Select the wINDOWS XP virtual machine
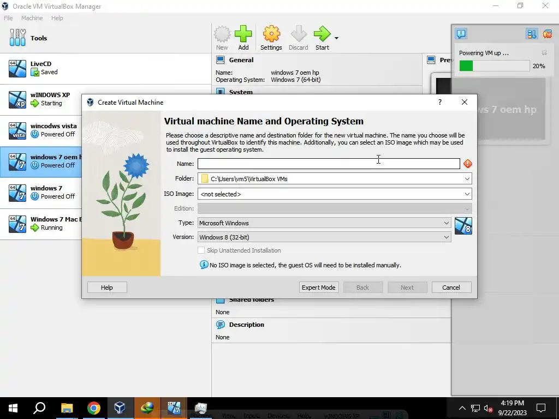This screenshot has width=559, height=419. coord(40,100)
